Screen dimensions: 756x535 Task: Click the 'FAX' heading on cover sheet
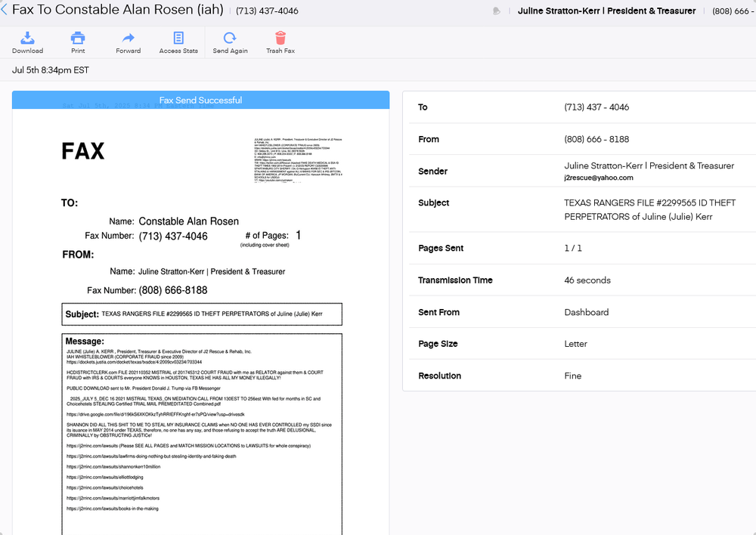(x=83, y=151)
